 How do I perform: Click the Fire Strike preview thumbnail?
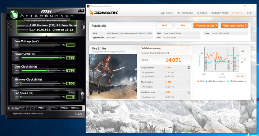[x=113, y=77]
